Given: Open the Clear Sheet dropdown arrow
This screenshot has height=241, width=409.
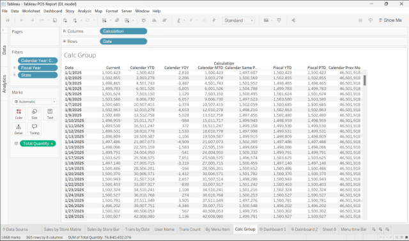Looking at the screenshot, I should (133, 20).
